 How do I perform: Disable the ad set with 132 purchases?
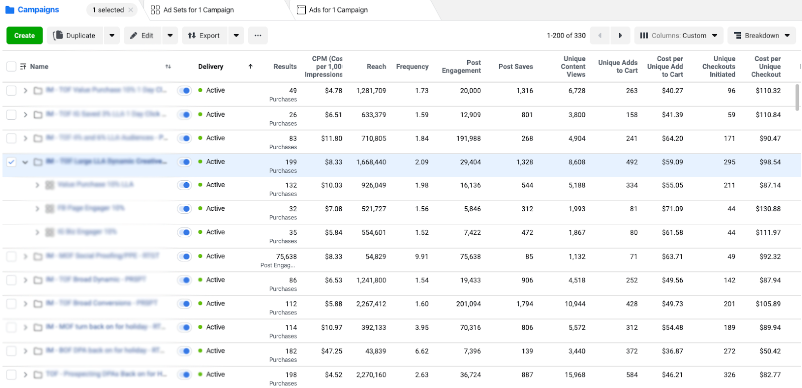[184, 185]
